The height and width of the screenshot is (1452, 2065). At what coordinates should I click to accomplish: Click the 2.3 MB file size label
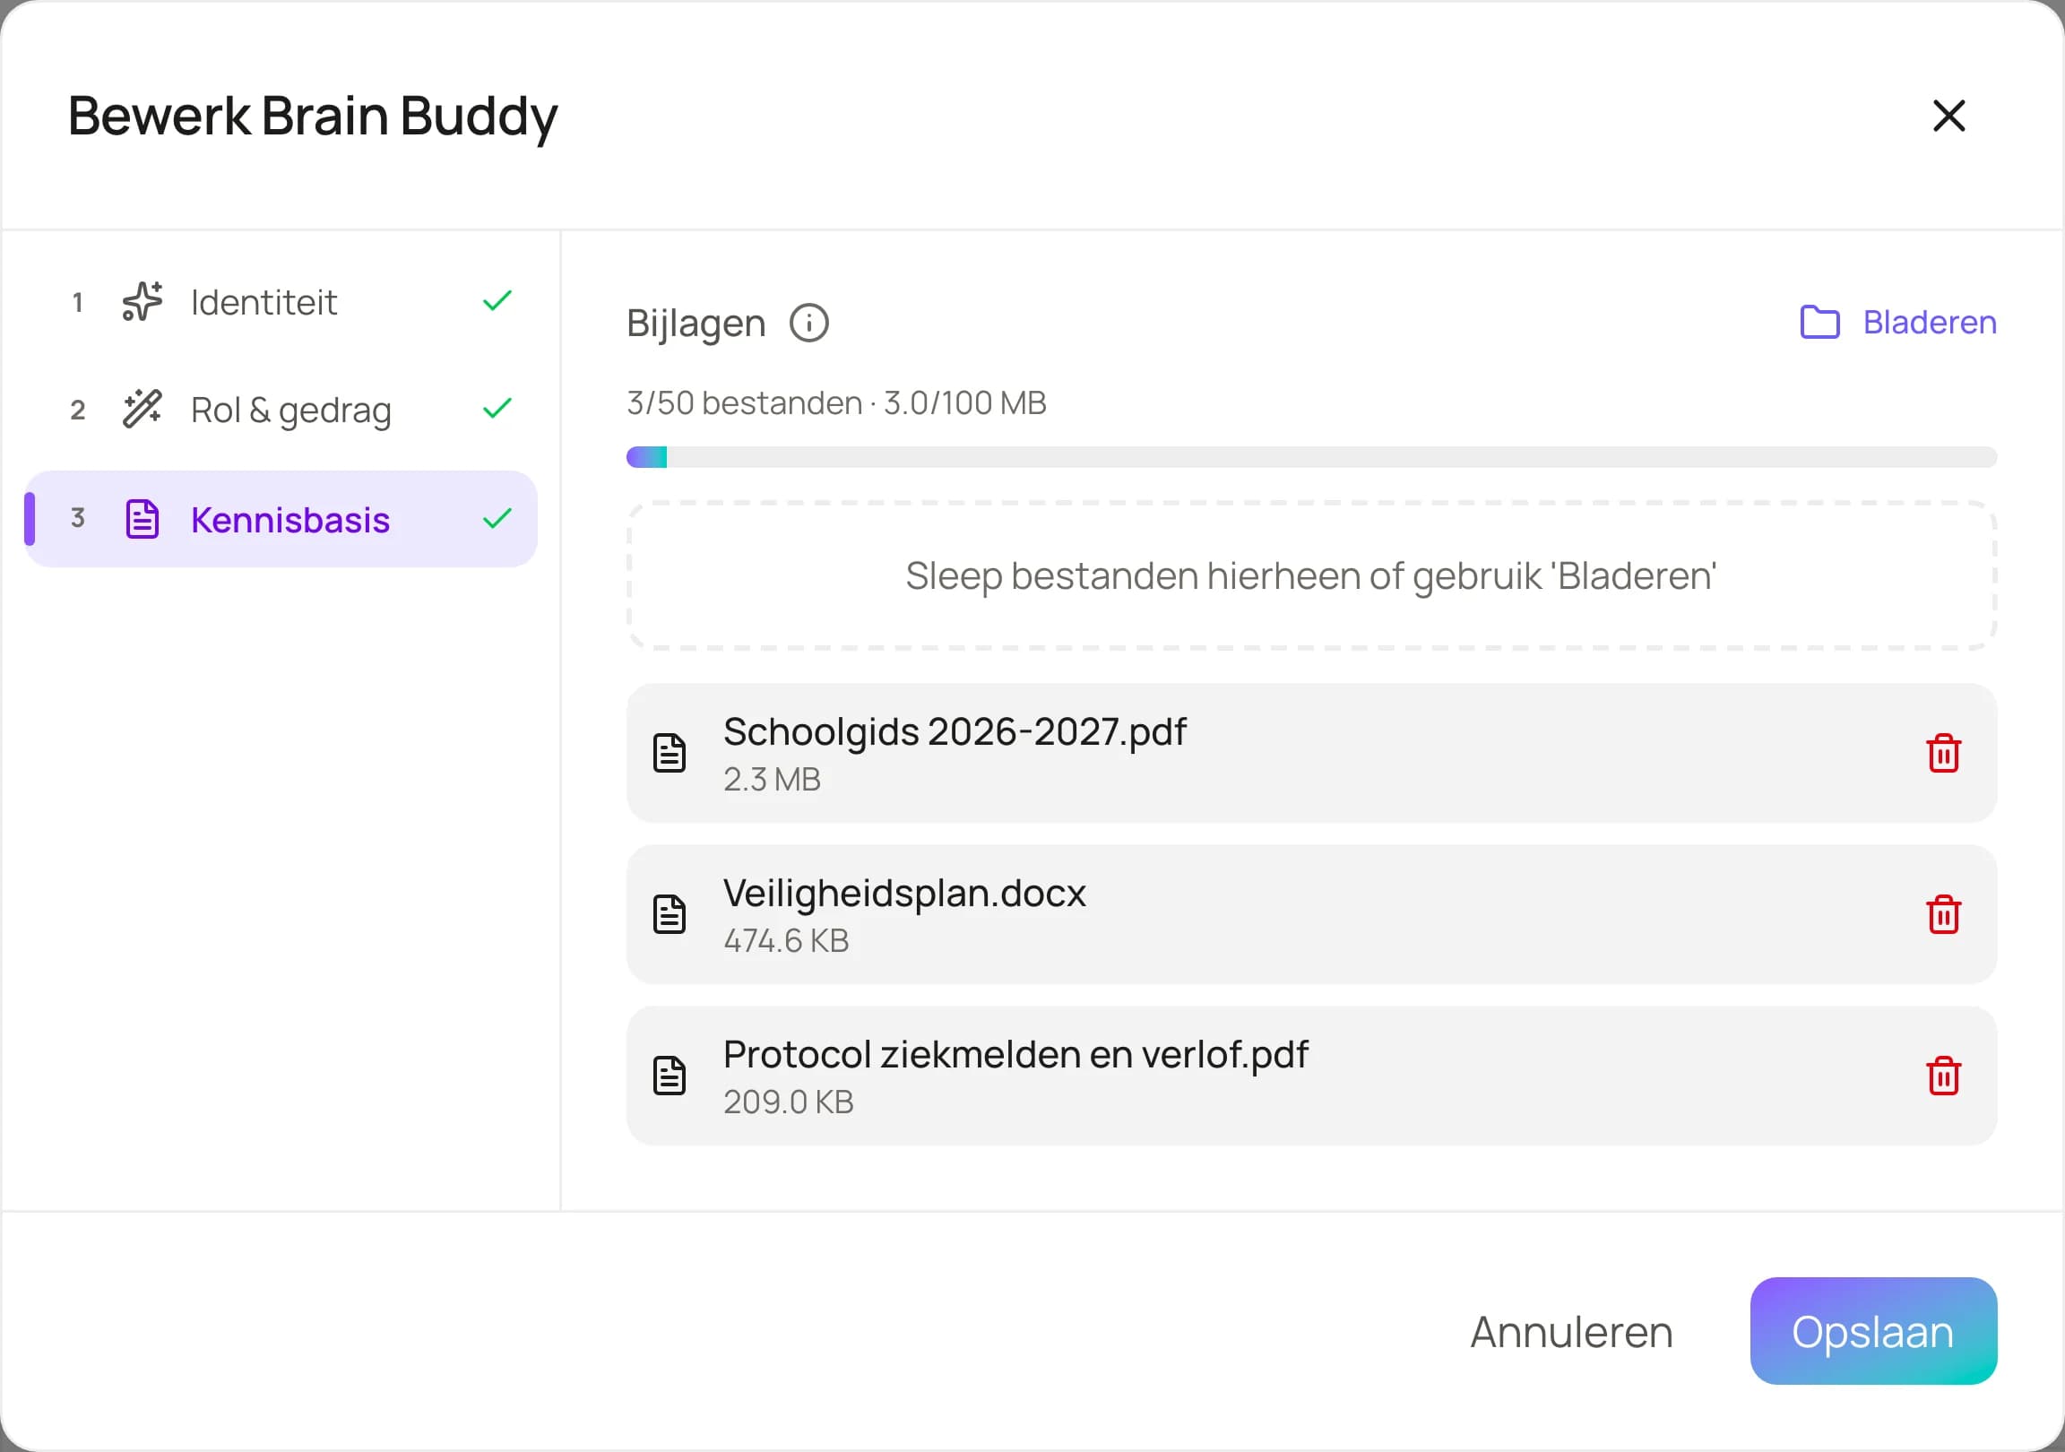772,779
